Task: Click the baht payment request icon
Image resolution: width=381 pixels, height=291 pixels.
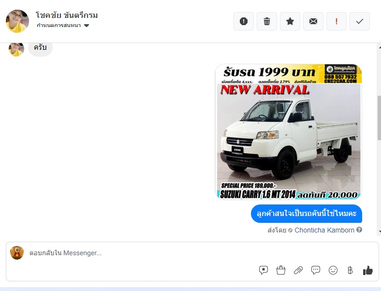Action: (350, 270)
